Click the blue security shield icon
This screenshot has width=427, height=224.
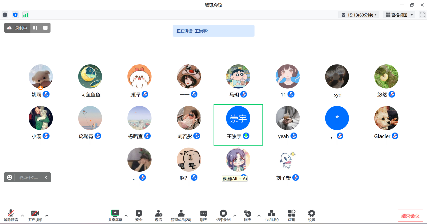click(x=15, y=15)
